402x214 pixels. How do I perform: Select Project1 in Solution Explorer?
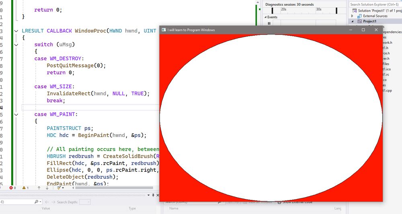point(370,21)
